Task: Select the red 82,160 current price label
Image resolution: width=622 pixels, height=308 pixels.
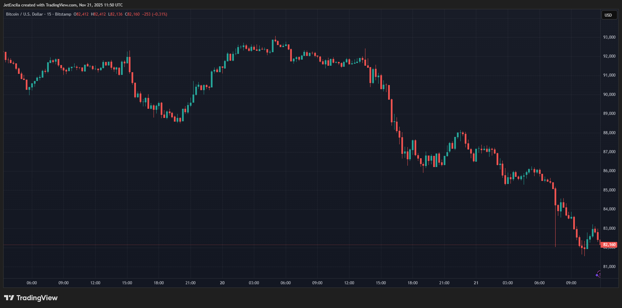Action: tap(609, 245)
